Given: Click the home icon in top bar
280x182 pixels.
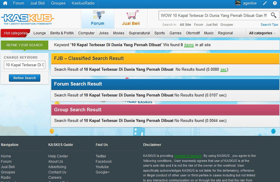Looking at the screenshot, I should [5, 3].
